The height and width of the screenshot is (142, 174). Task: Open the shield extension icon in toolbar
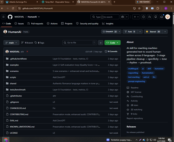tap(147, 8)
